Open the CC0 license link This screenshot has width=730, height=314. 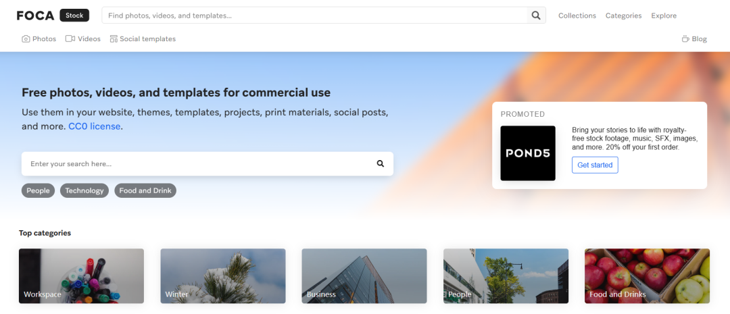coord(95,126)
